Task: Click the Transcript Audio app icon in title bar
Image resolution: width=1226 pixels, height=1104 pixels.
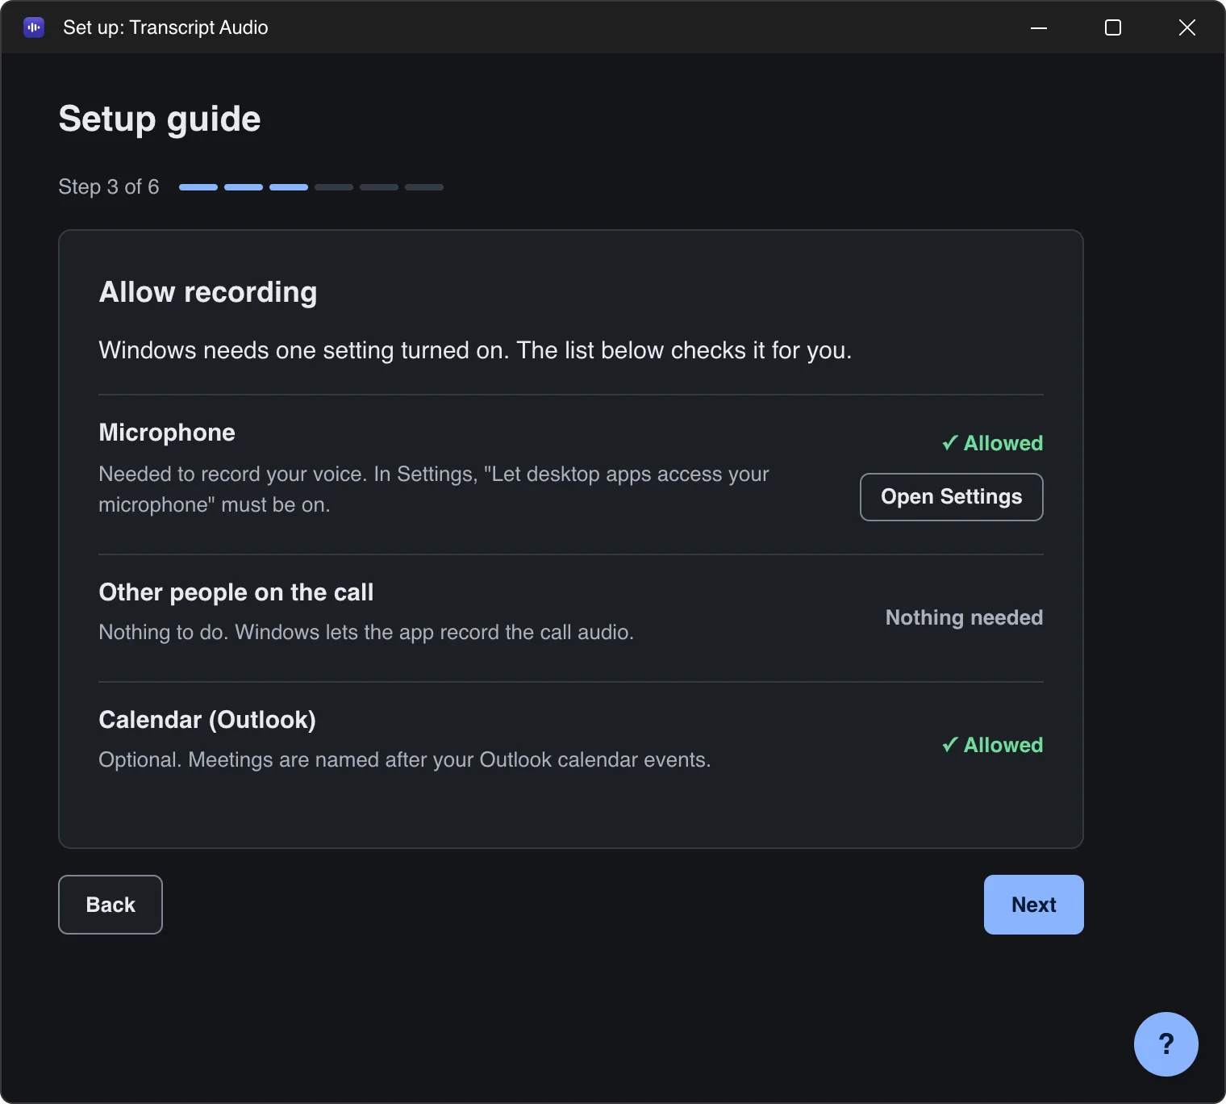Action: (x=34, y=27)
